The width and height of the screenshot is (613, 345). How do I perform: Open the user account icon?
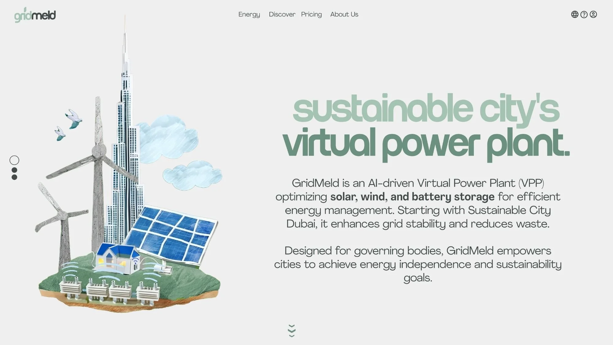(x=593, y=14)
